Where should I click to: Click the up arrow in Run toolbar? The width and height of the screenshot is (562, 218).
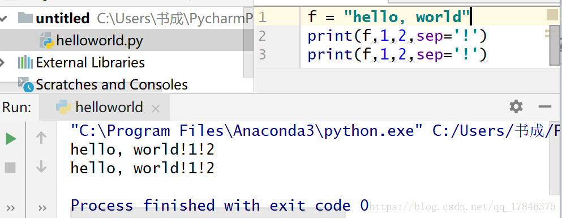tap(41, 138)
